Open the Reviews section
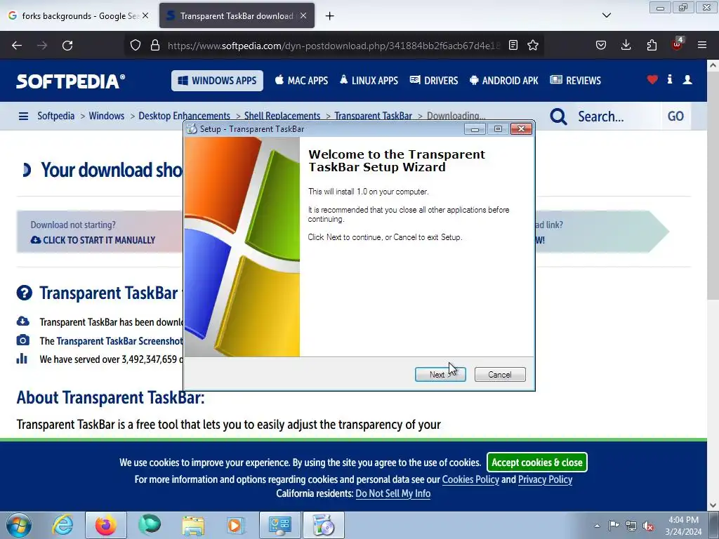 click(x=576, y=81)
